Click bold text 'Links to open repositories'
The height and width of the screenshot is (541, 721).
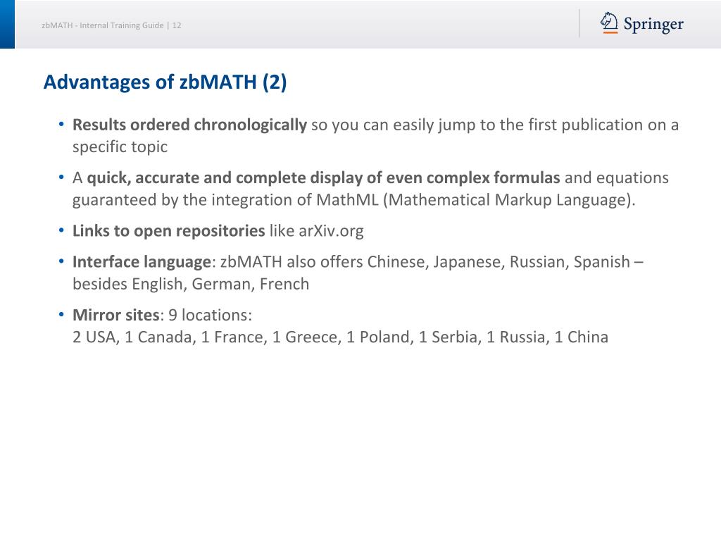169,231
